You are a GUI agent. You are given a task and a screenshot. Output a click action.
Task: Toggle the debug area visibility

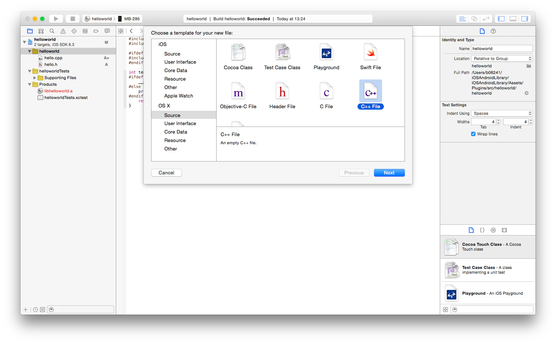click(513, 19)
